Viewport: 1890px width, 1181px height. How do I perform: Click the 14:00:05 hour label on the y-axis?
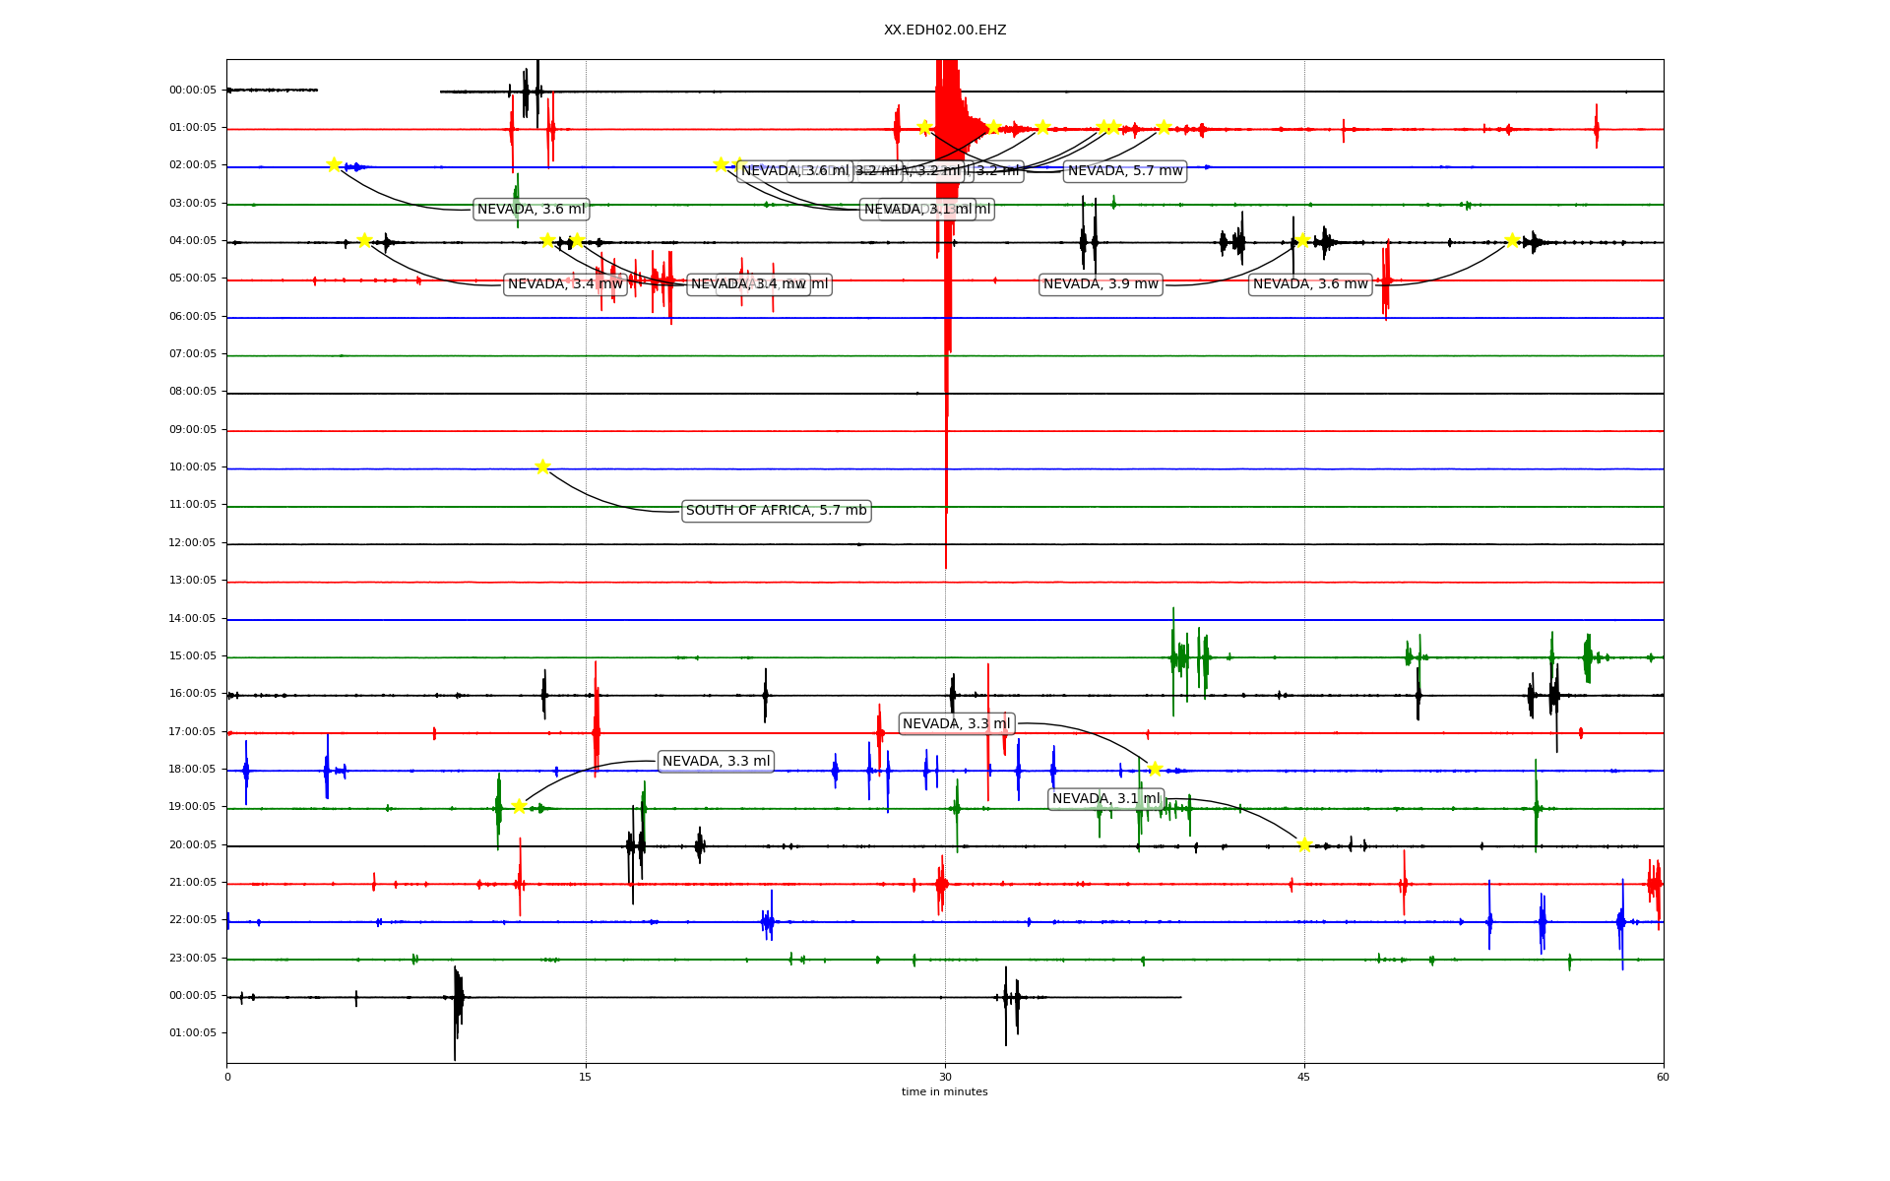click(x=193, y=619)
